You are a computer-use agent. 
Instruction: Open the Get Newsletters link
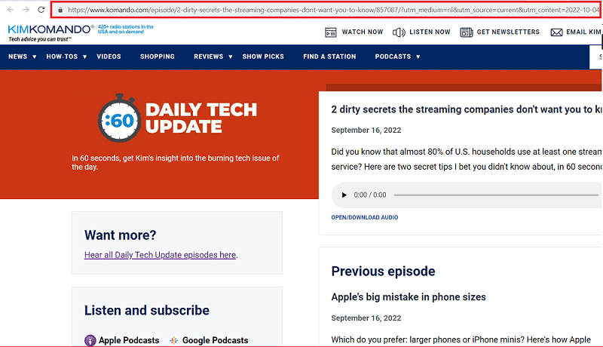[x=508, y=32]
